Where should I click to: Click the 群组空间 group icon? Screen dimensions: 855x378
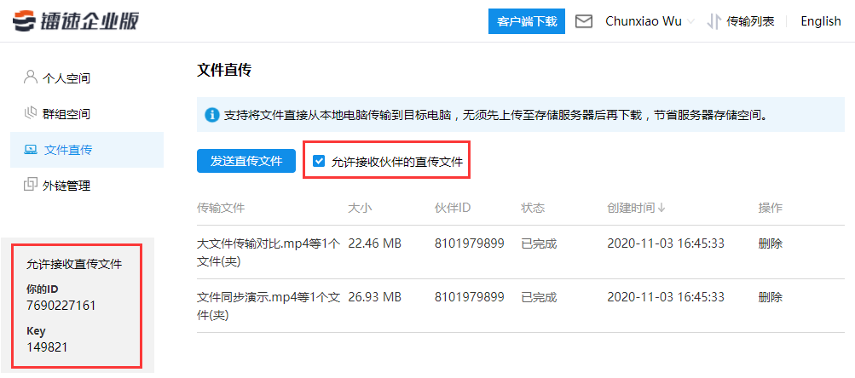point(31,113)
